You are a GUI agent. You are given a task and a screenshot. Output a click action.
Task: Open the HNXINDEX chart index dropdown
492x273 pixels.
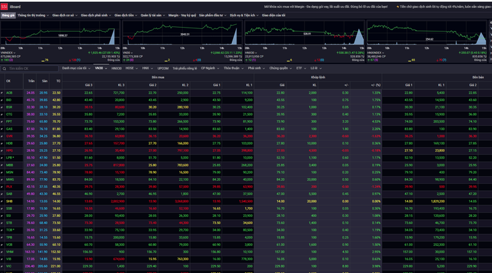[376, 53]
